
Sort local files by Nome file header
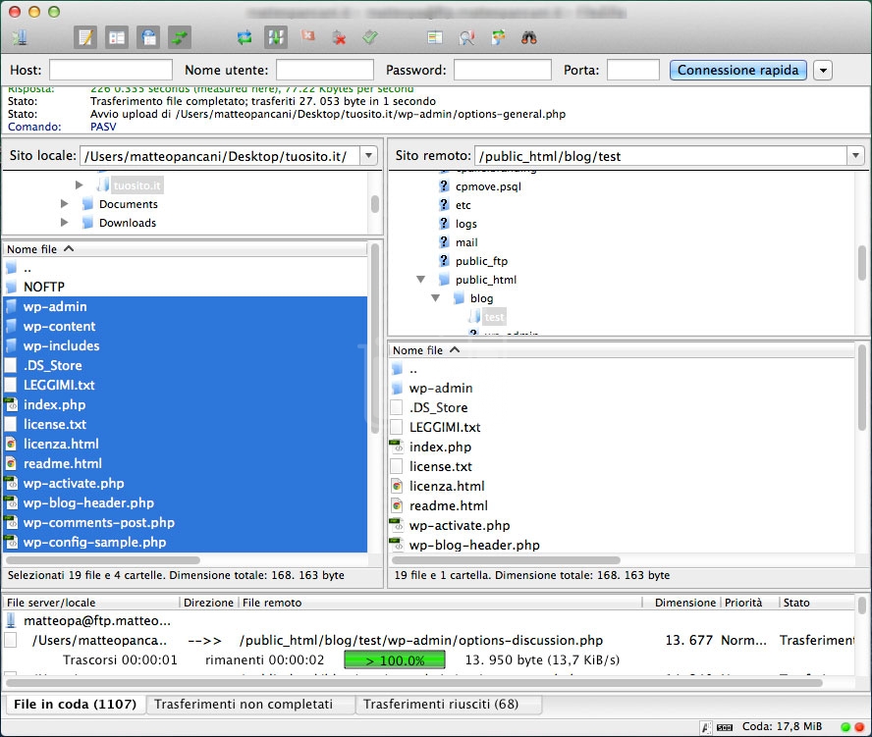click(x=185, y=249)
